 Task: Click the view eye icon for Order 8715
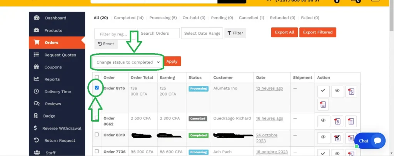coord(337,91)
